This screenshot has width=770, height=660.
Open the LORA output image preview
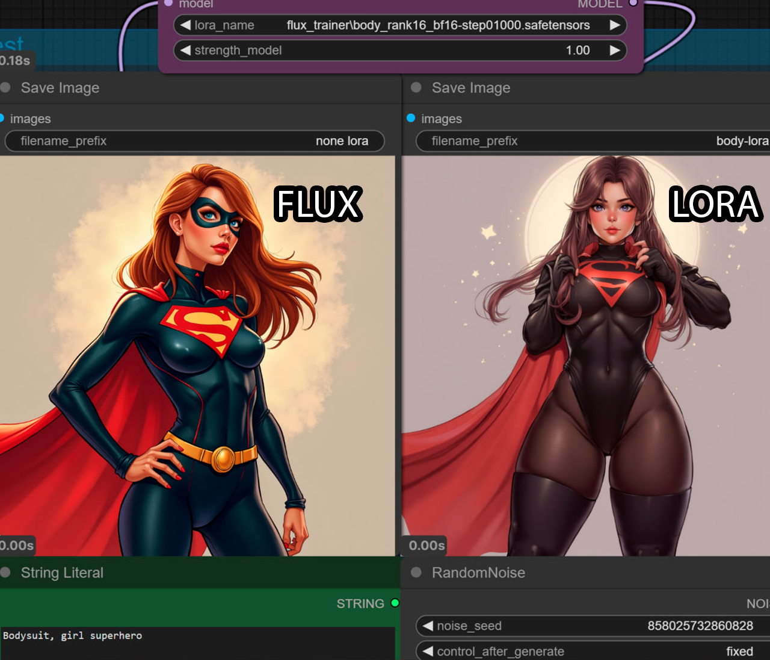click(586, 356)
